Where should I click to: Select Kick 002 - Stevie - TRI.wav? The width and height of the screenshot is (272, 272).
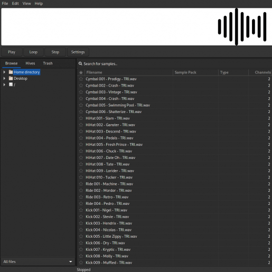[107, 217]
